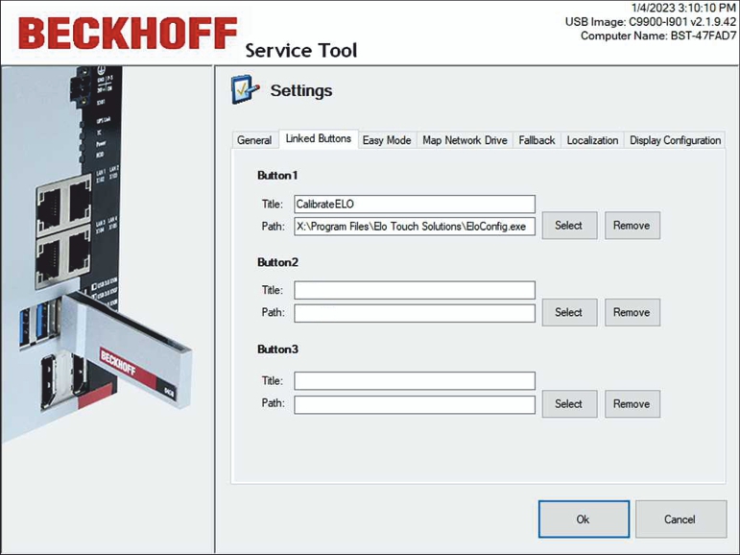Click the BECKHOFF logo
Screen dimensions: 740x555
click(x=128, y=33)
